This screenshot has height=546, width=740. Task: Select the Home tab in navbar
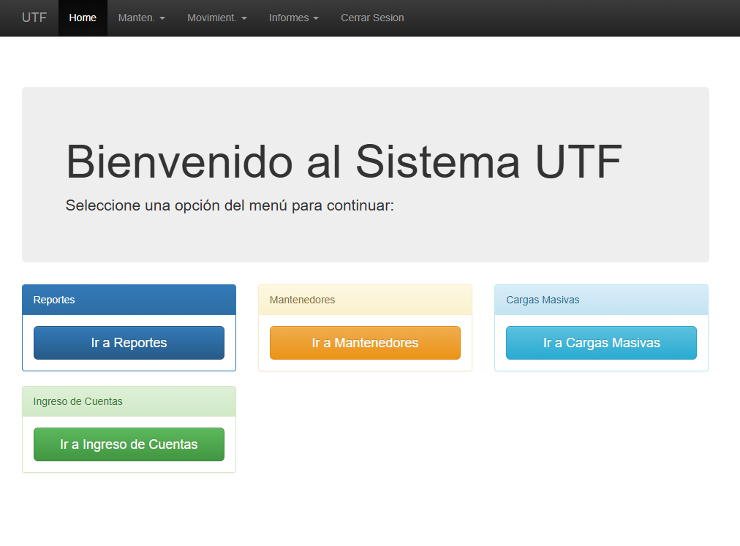[x=83, y=18]
